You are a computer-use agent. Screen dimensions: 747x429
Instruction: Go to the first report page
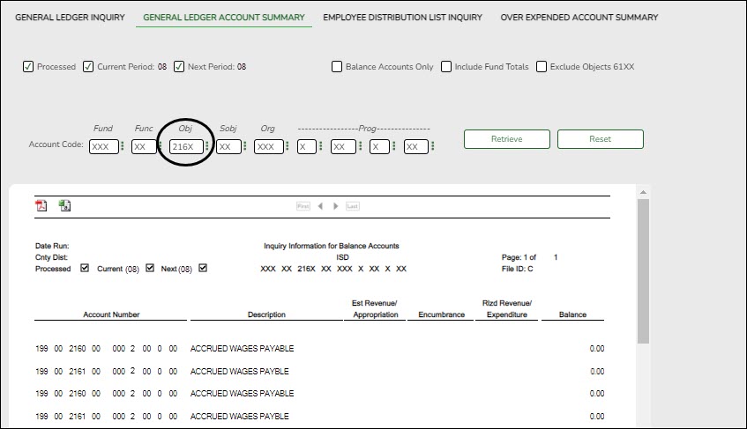(303, 206)
